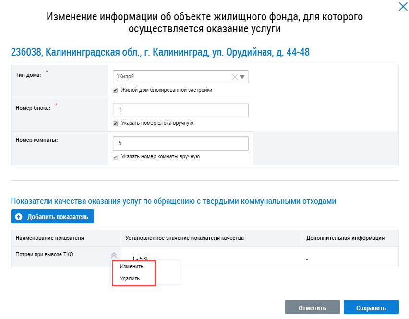Save changes with the Сохранить button
This screenshot has height=319, width=409.
pos(371,308)
